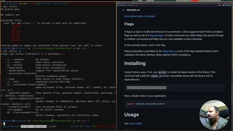Viewport: 233px width, 131px height.
Task: Click the 'Installing' section heading
Action: [135, 63]
